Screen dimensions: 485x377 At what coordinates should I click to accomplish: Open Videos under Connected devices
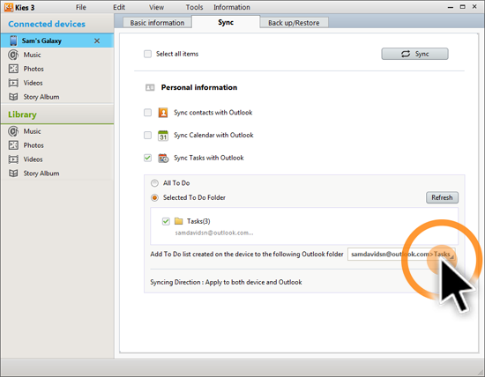click(33, 83)
